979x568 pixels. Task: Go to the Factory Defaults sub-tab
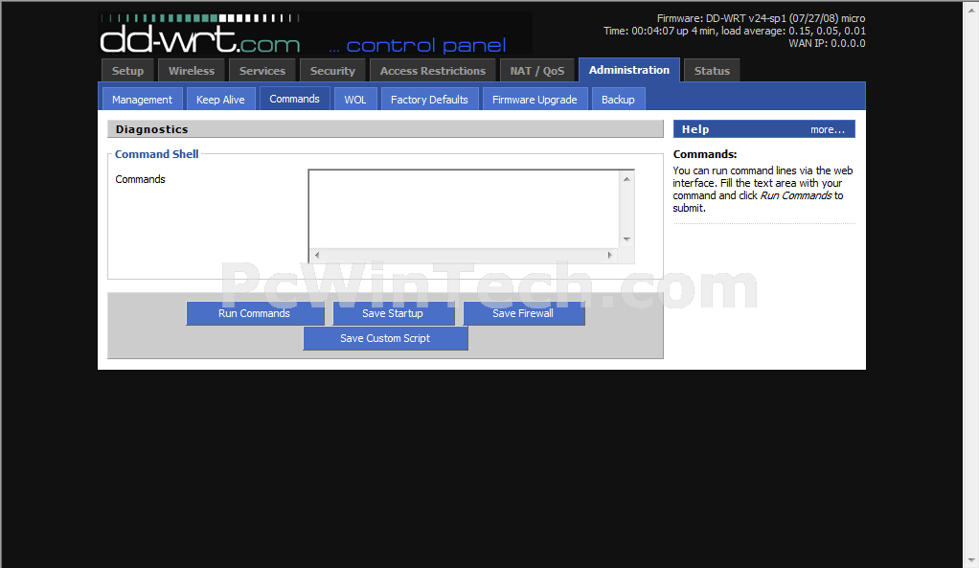429,100
